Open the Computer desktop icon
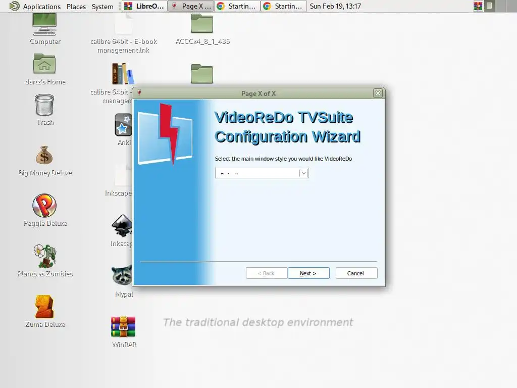The image size is (517, 388). pyautogui.click(x=45, y=24)
